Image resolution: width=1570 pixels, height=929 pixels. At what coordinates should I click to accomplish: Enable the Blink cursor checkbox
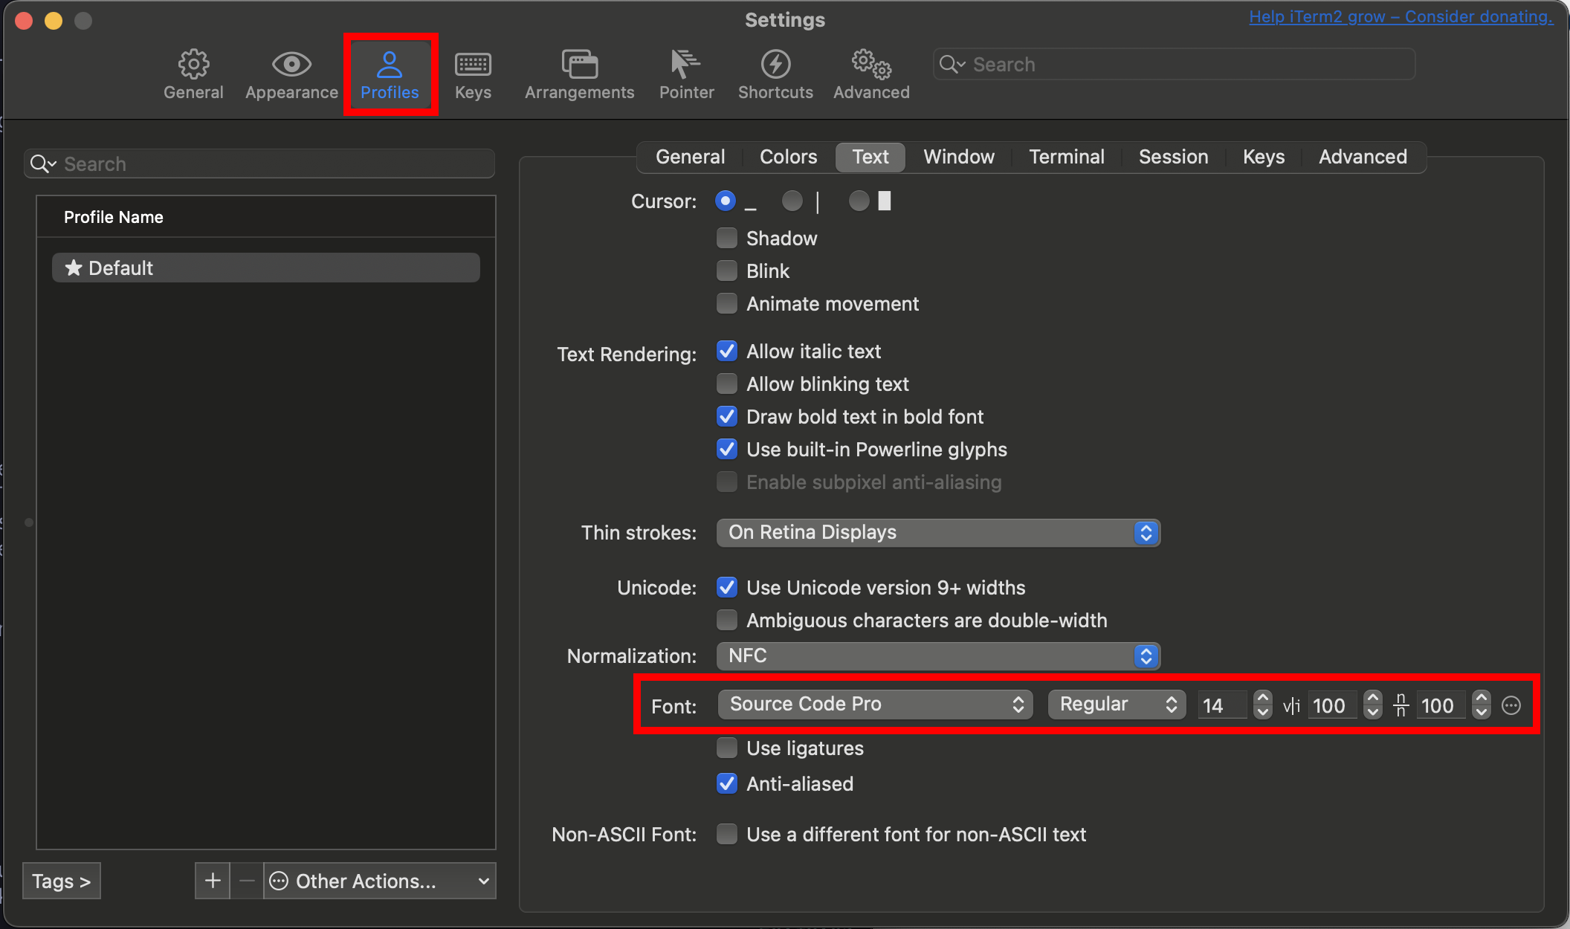pos(727,271)
